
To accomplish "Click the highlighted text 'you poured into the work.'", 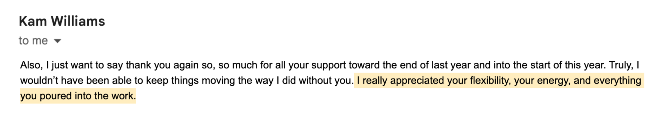I will (78, 96).
